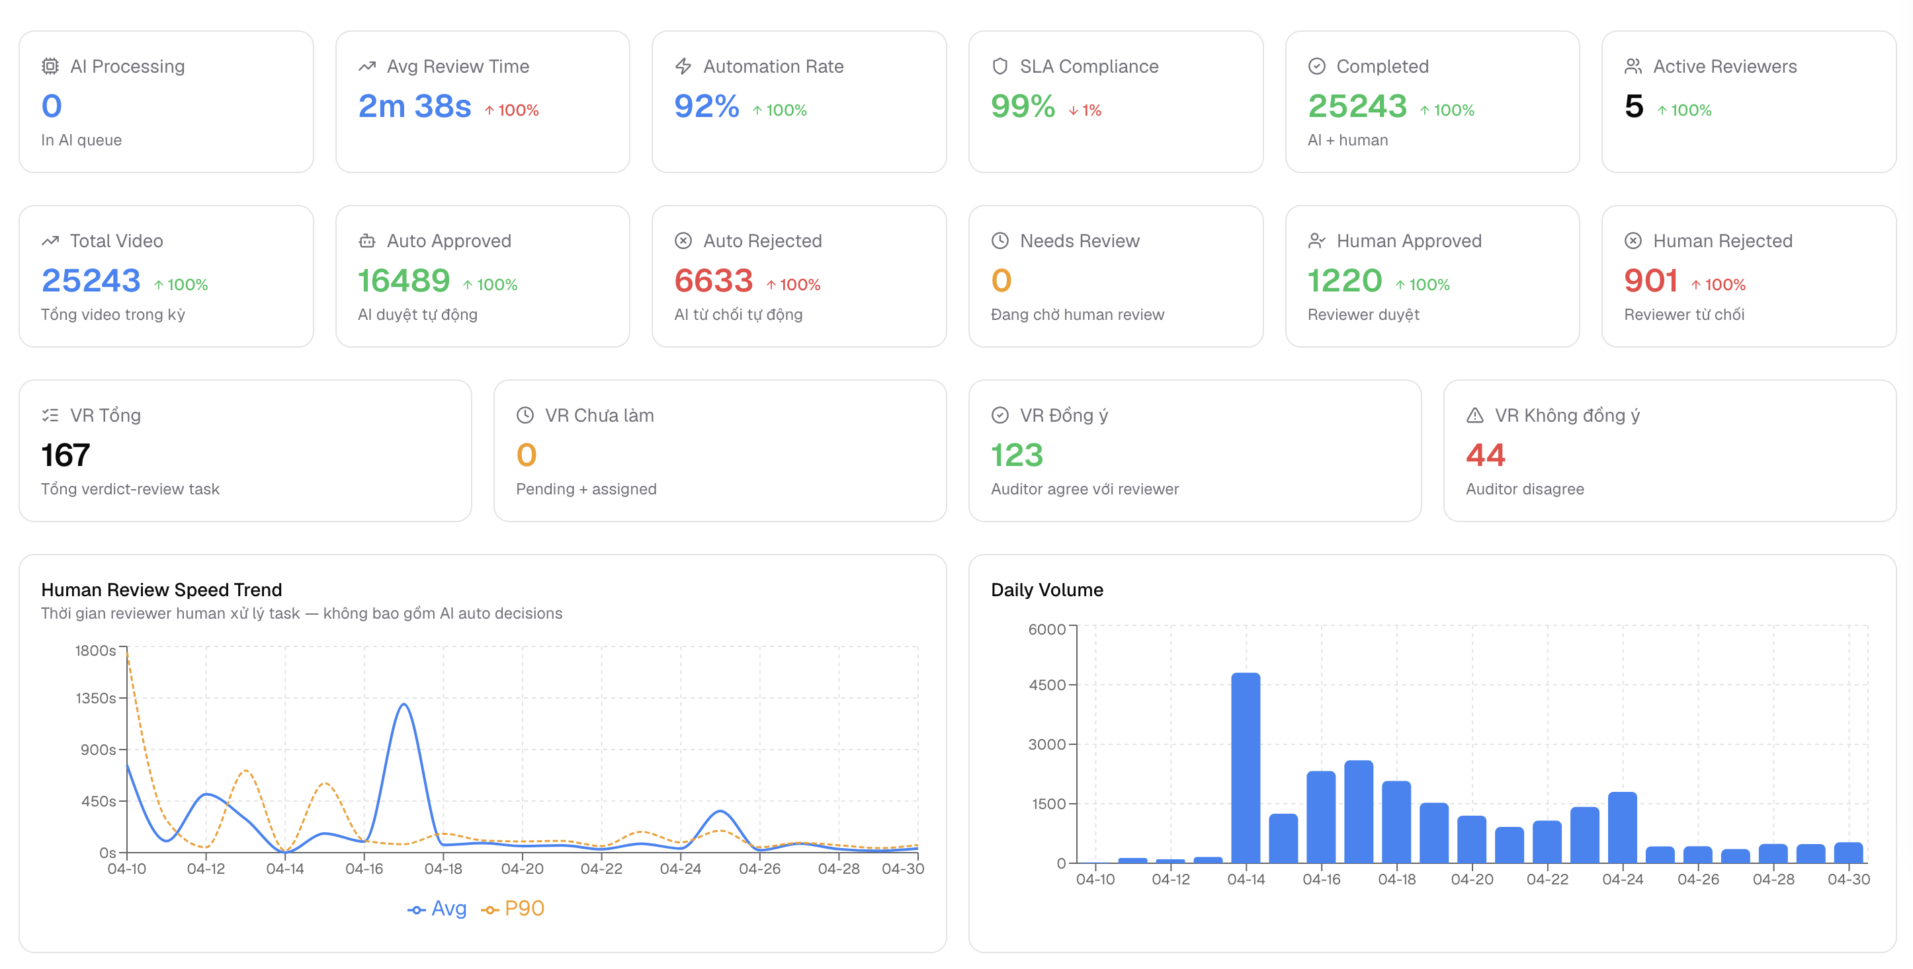Open the Total Video value 25243
The image size is (1913, 969).
coord(91,280)
